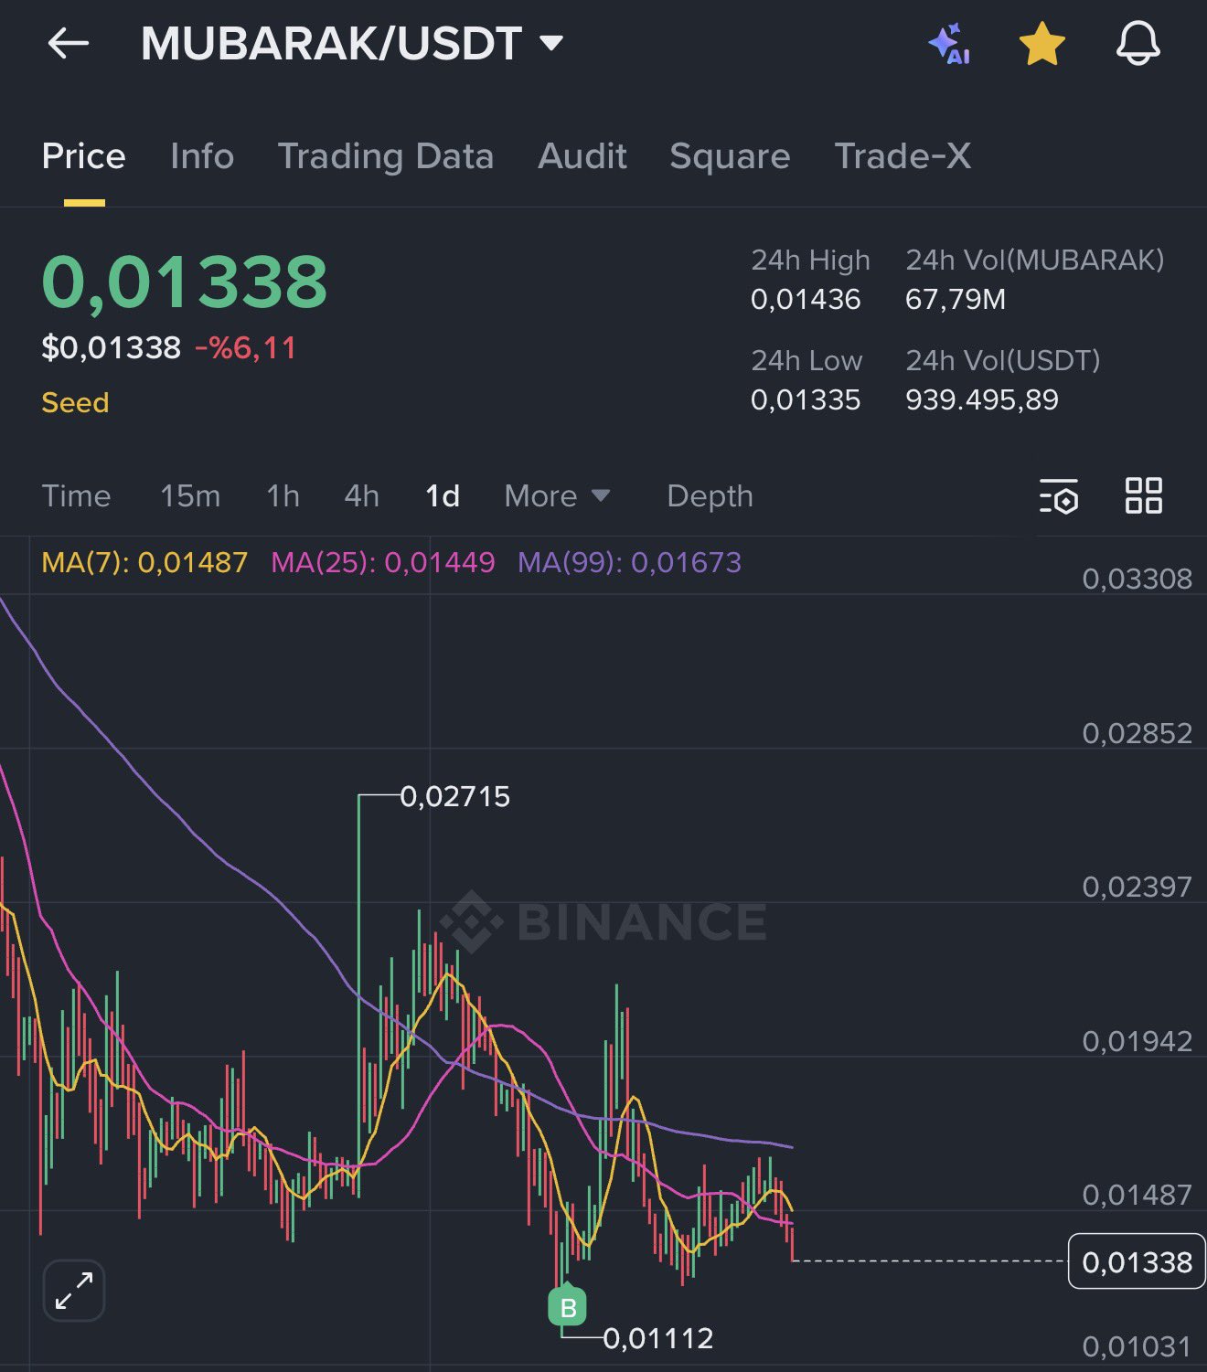Open the price alert bell icon
The height and width of the screenshot is (1372, 1207).
[x=1138, y=43]
